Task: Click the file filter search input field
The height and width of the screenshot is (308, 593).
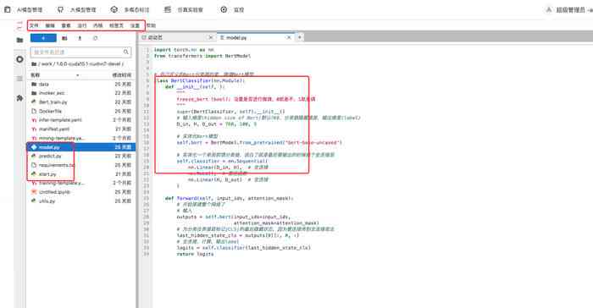Action: point(81,52)
